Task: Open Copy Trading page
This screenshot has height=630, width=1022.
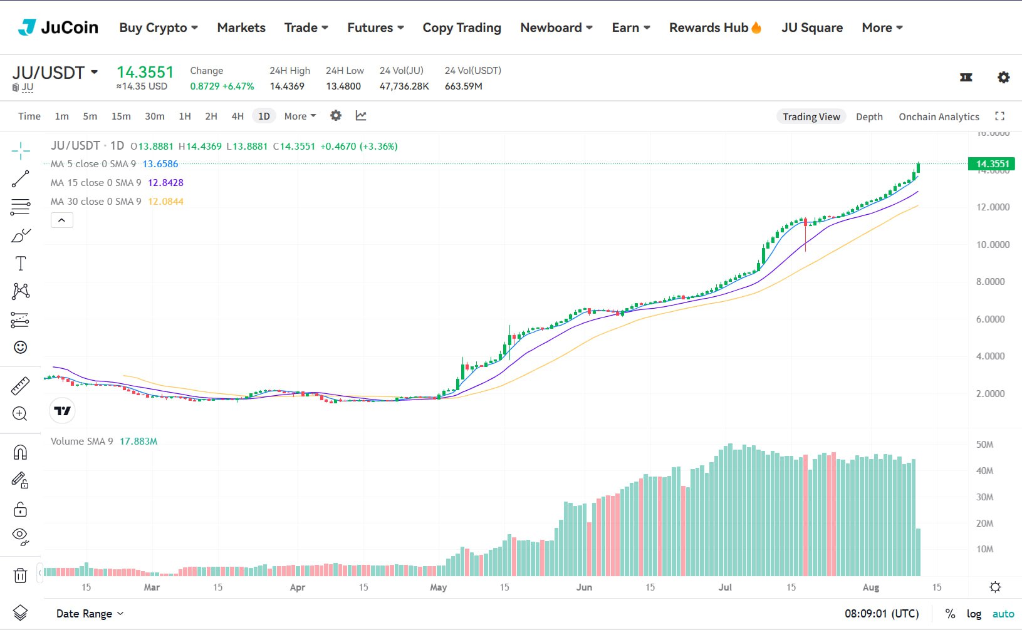Action: pyautogui.click(x=462, y=28)
